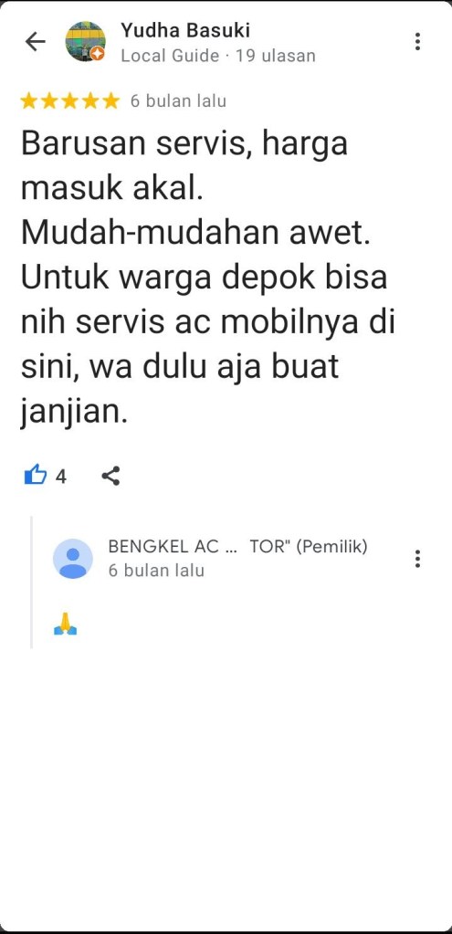Tap the owner reply's "6 bulan lalu" timestamp
Image resolution: width=452 pixels, height=934 pixels.
point(156,571)
